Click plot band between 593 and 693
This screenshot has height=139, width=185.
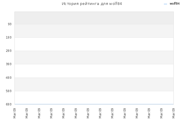click(x=94, y=98)
